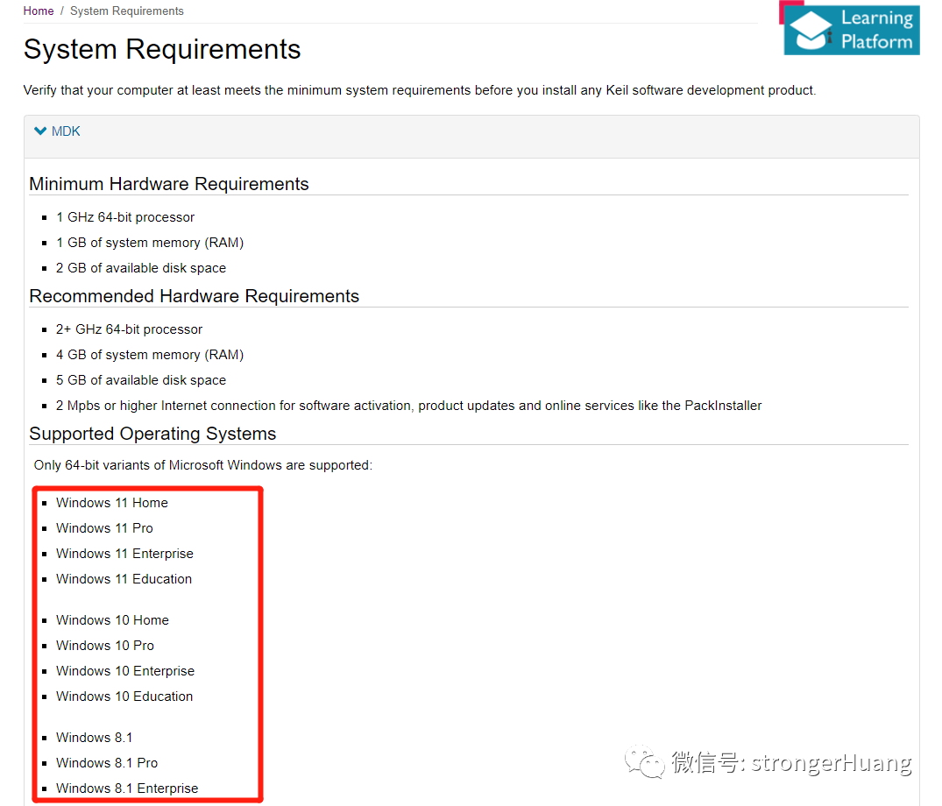Select '1 GB of system memory (RAM)' line

pyautogui.click(x=150, y=243)
